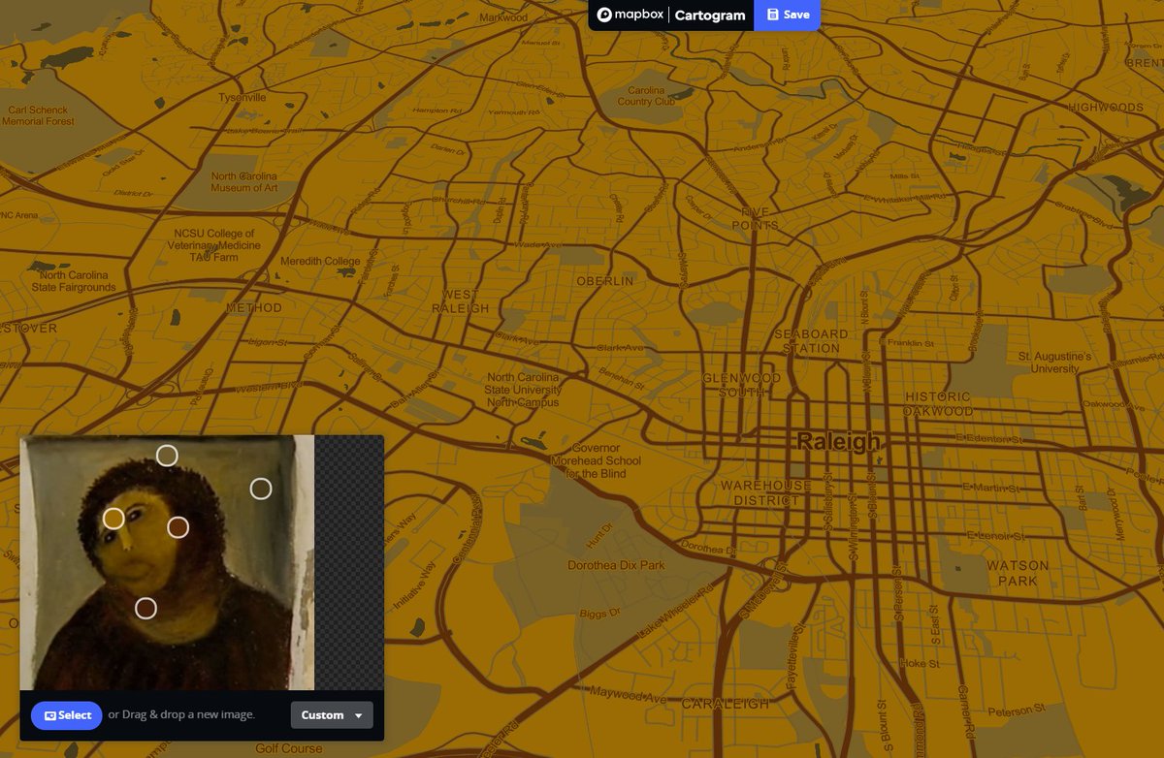Click the Watson Park label

click(1018, 573)
